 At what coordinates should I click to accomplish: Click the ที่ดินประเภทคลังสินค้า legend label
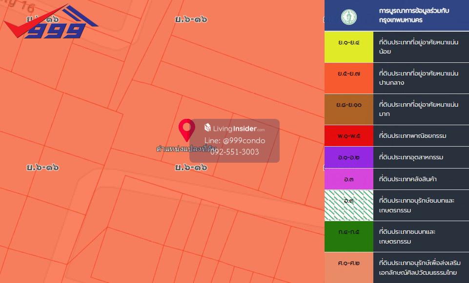coord(408,179)
